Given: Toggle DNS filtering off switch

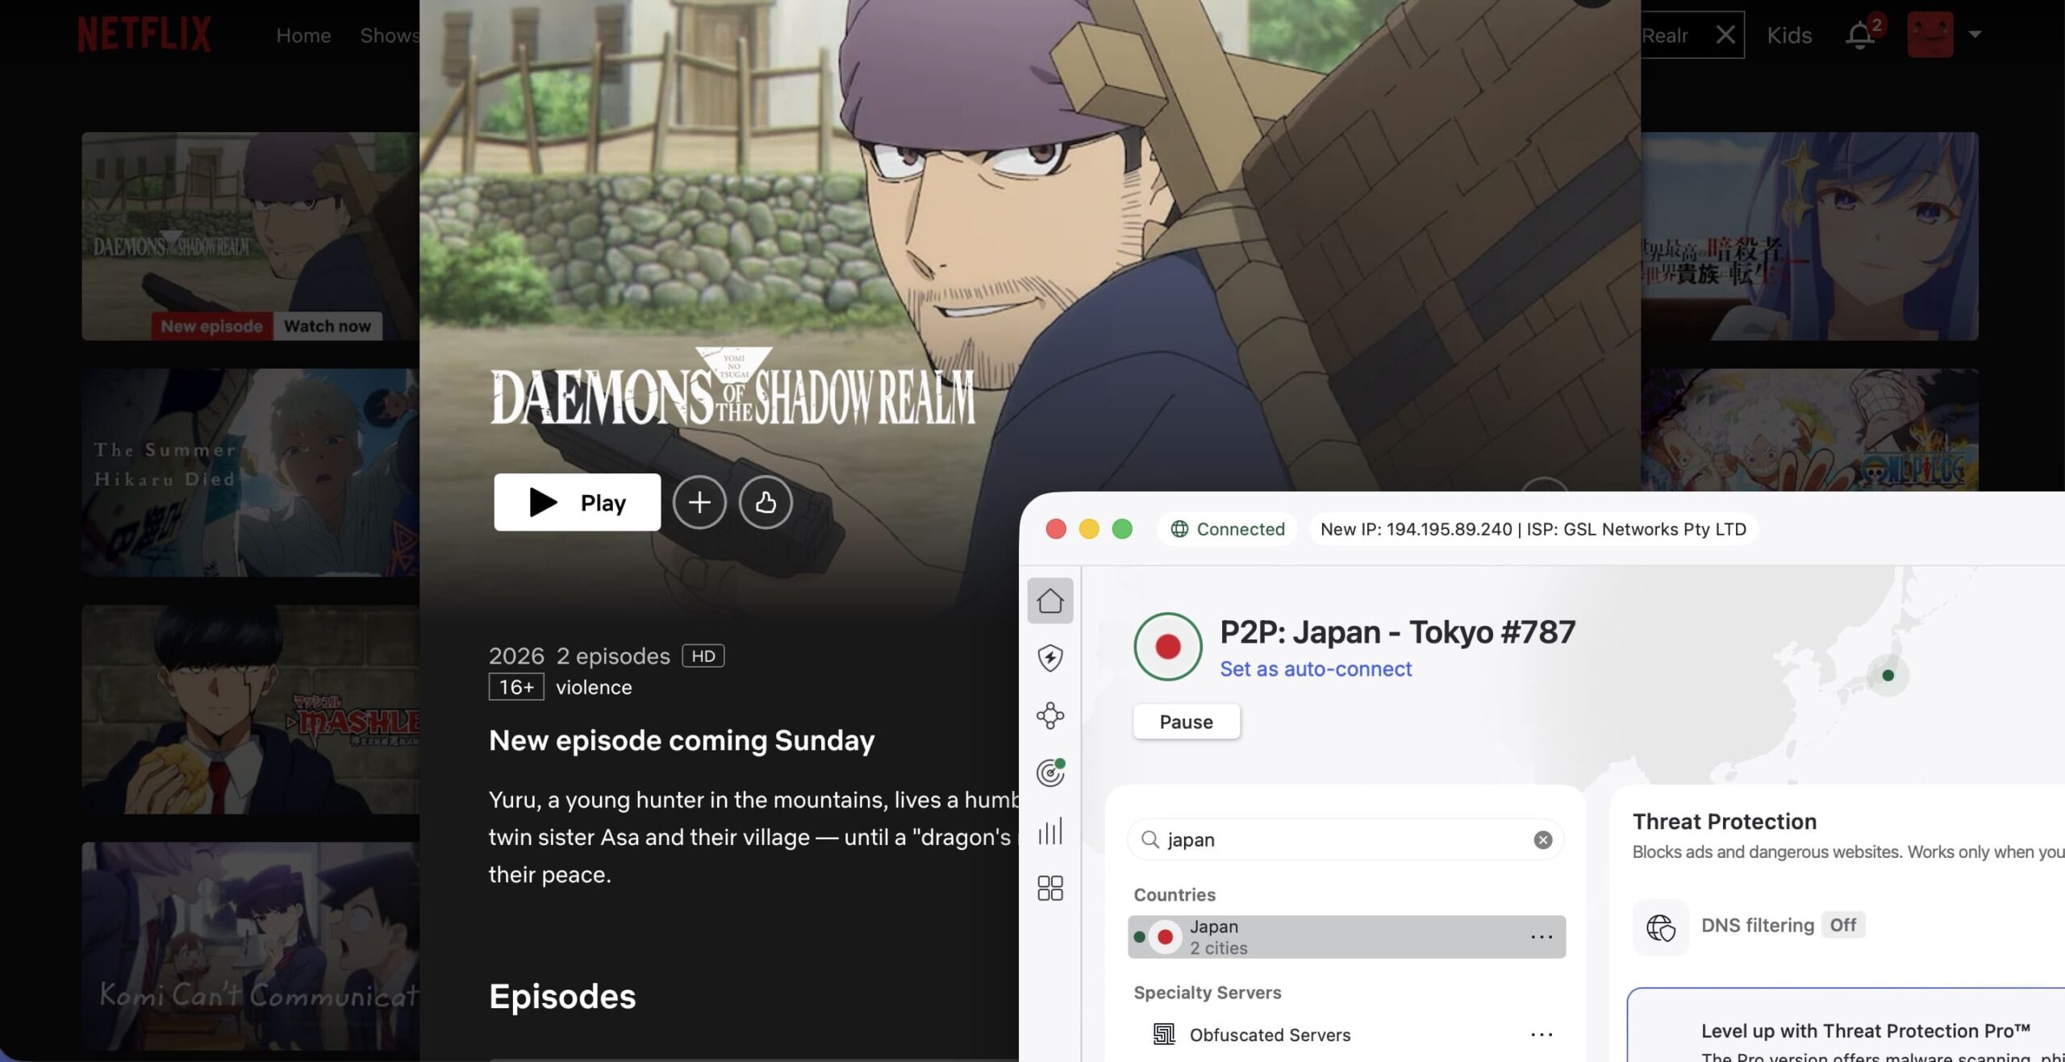Looking at the screenshot, I should (x=1843, y=925).
